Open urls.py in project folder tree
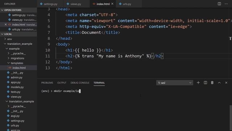Image resolution: width=232 pixels, height=131 pixels. (18, 125)
